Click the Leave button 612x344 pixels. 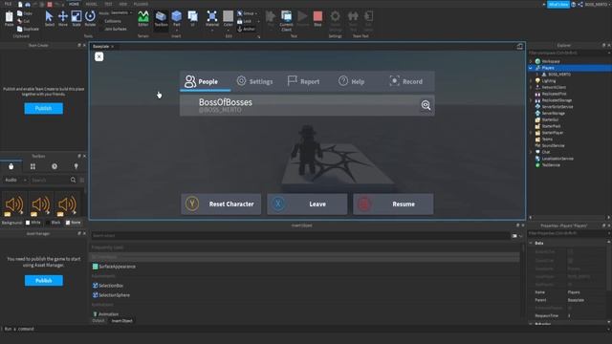307,204
